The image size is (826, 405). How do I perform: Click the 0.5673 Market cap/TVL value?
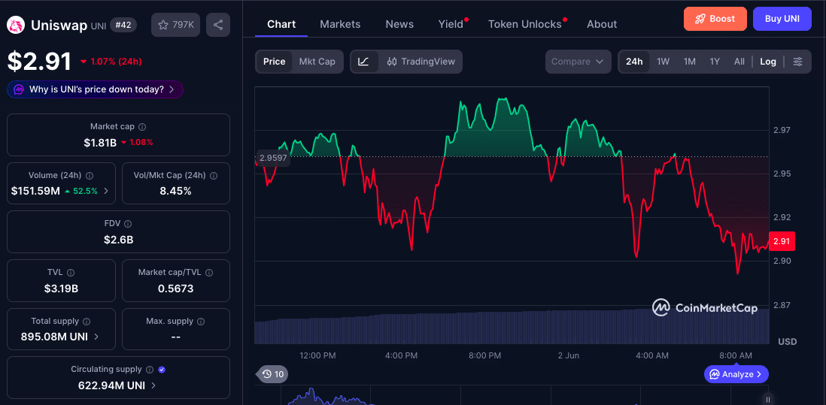pos(175,289)
